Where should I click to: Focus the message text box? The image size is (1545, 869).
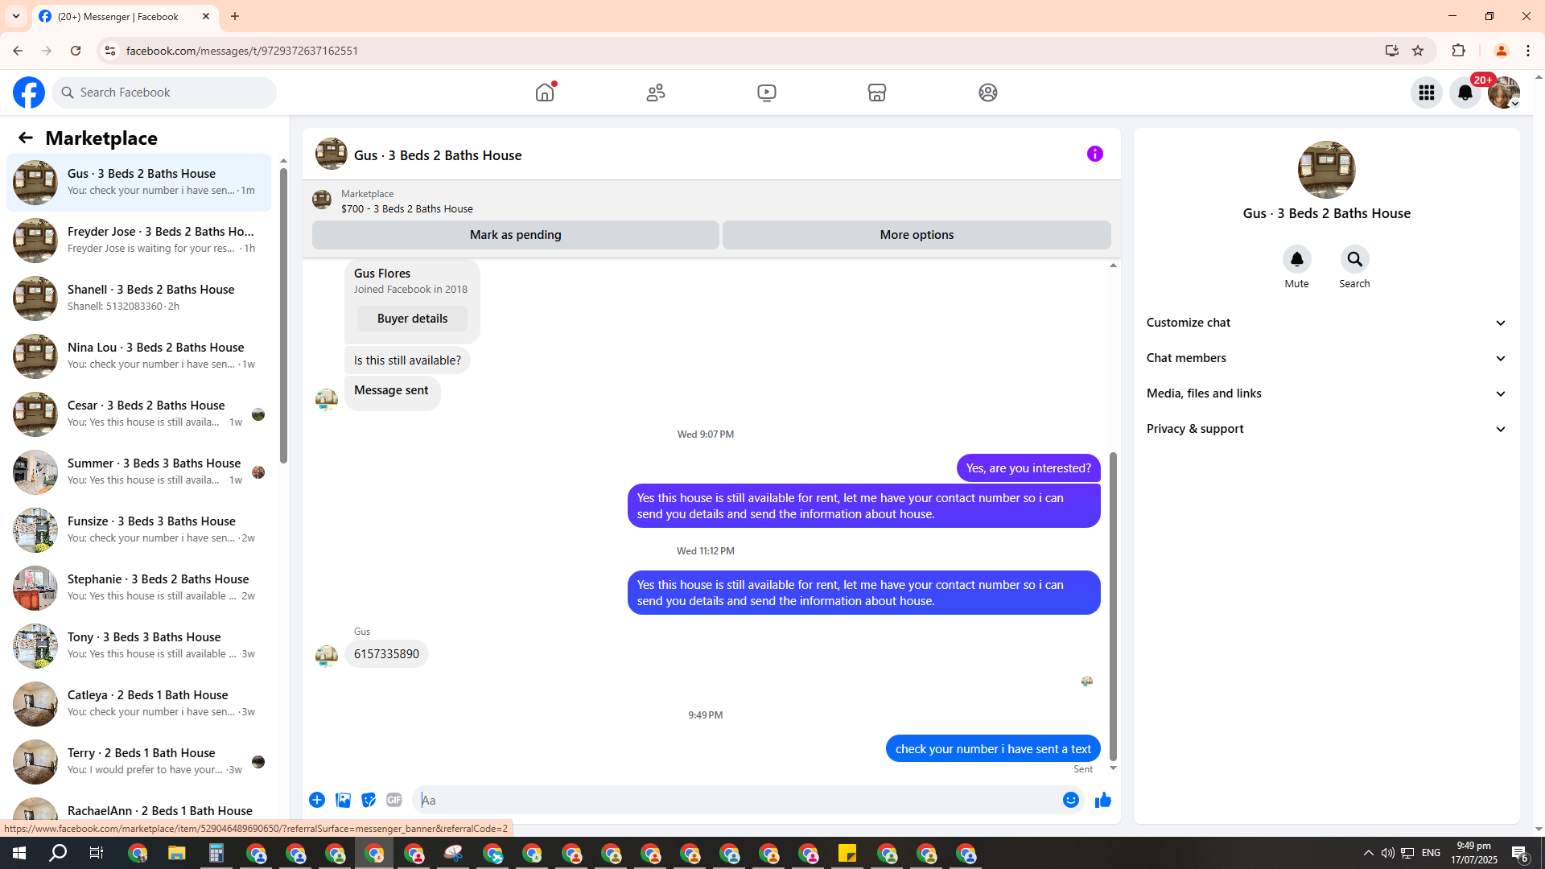(740, 800)
